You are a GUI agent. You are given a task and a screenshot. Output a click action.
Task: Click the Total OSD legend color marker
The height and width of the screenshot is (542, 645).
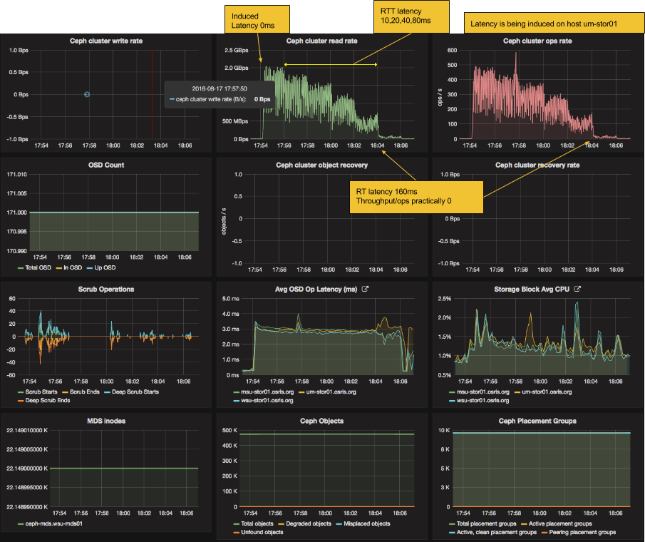click(x=19, y=267)
